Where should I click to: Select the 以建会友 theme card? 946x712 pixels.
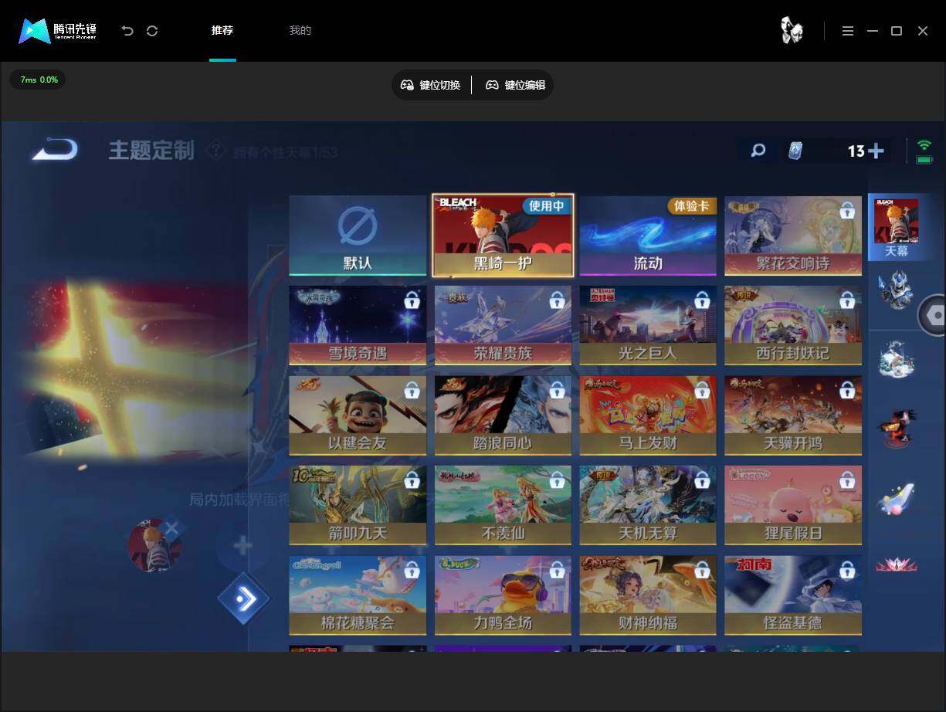[x=358, y=415]
